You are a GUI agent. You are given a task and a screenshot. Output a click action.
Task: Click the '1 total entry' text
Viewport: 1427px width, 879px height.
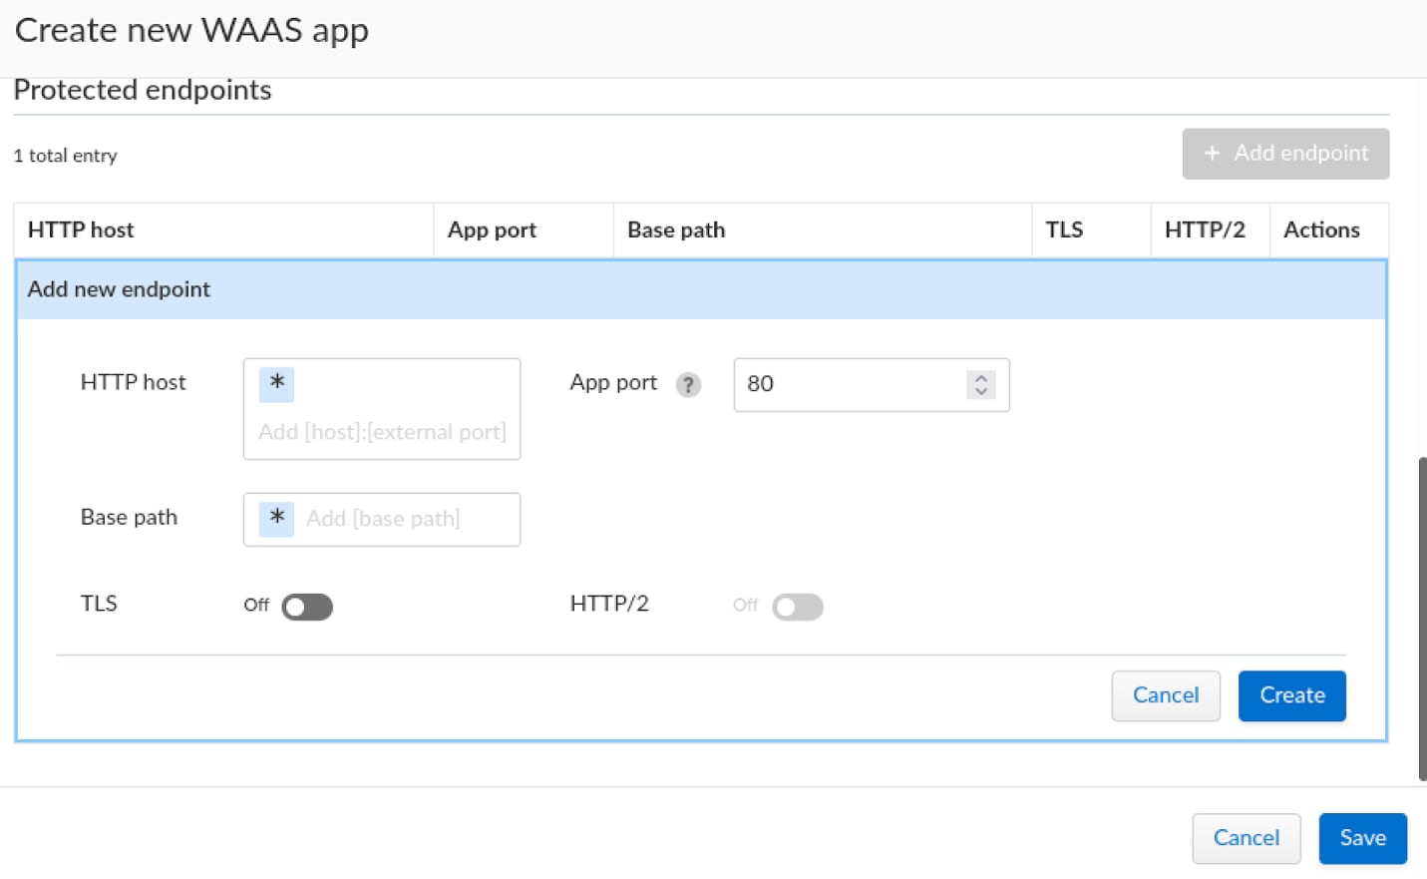(65, 156)
